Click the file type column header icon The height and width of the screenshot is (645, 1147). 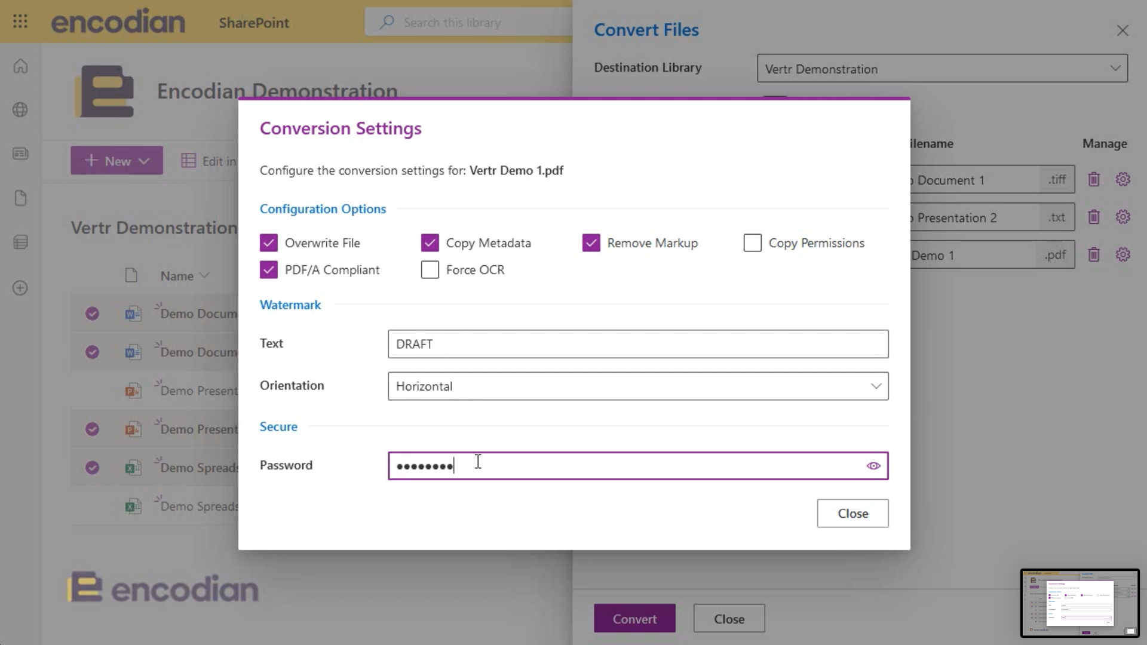tap(131, 275)
